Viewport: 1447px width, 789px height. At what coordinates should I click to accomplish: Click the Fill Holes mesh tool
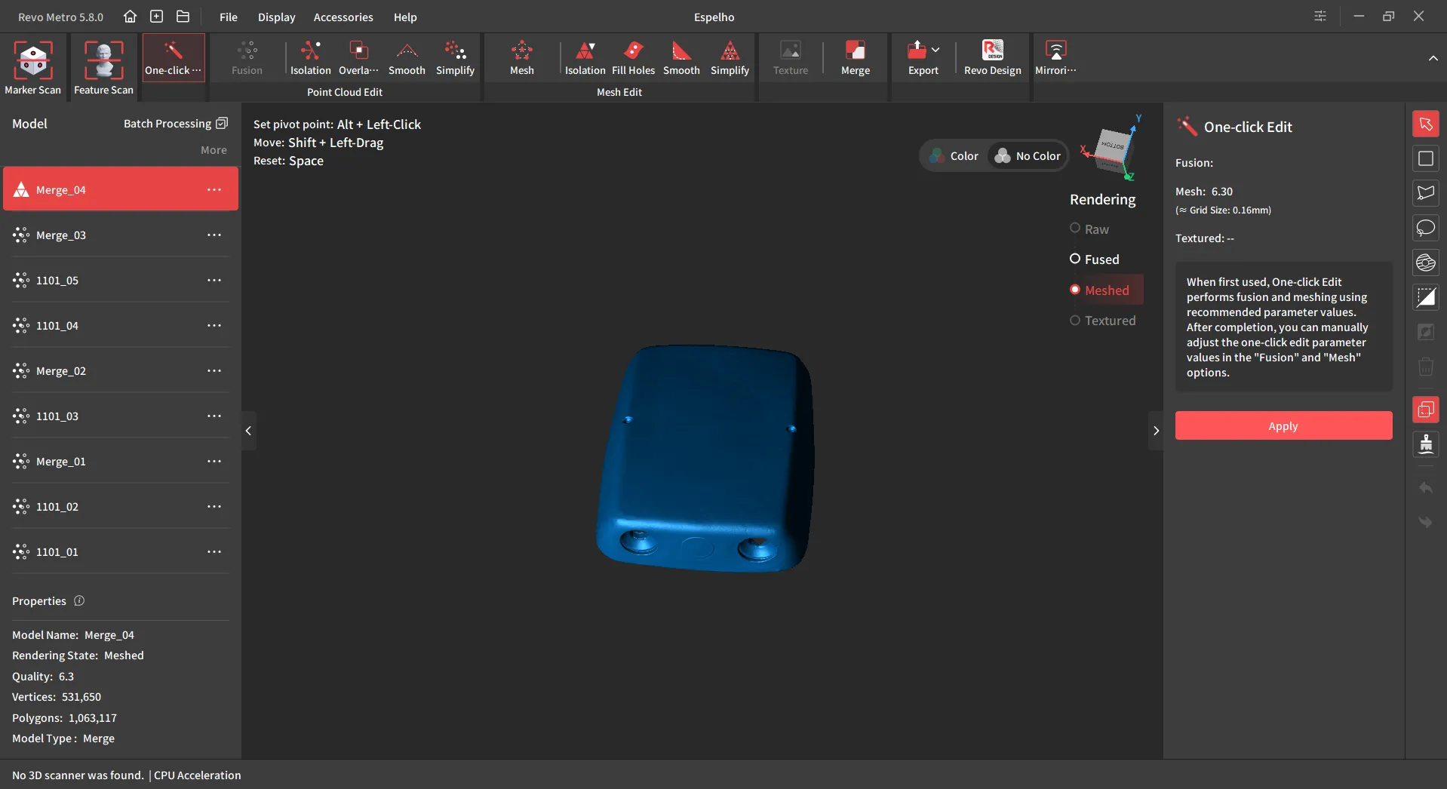(x=633, y=59)
